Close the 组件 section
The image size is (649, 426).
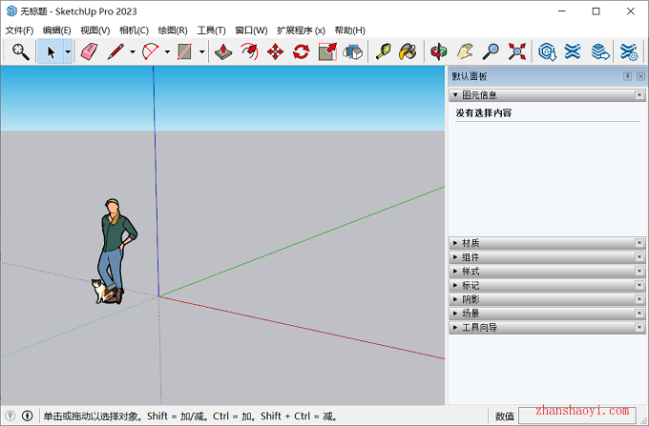click(639, 257)
